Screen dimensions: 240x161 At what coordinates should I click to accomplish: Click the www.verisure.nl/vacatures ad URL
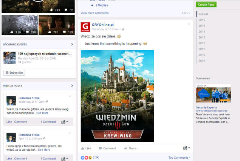pos(212,111)
